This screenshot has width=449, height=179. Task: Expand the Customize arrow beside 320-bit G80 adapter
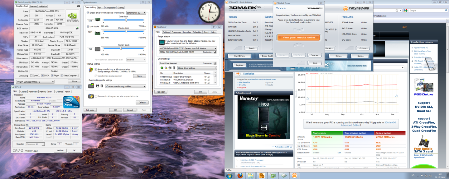[215, 52]
